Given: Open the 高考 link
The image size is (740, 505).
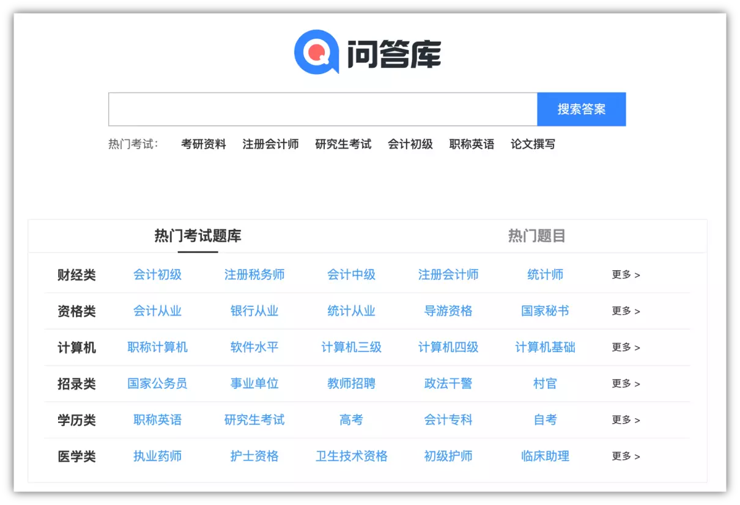Looking at the screenshot, I should (x=352, y=419).
